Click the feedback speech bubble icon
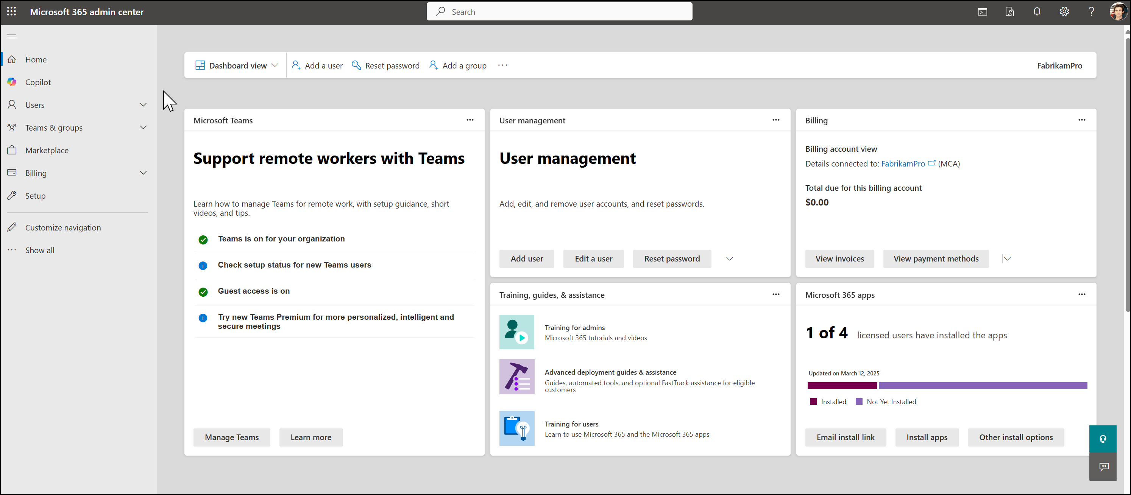1131x495 pixels. (1103, 467)
